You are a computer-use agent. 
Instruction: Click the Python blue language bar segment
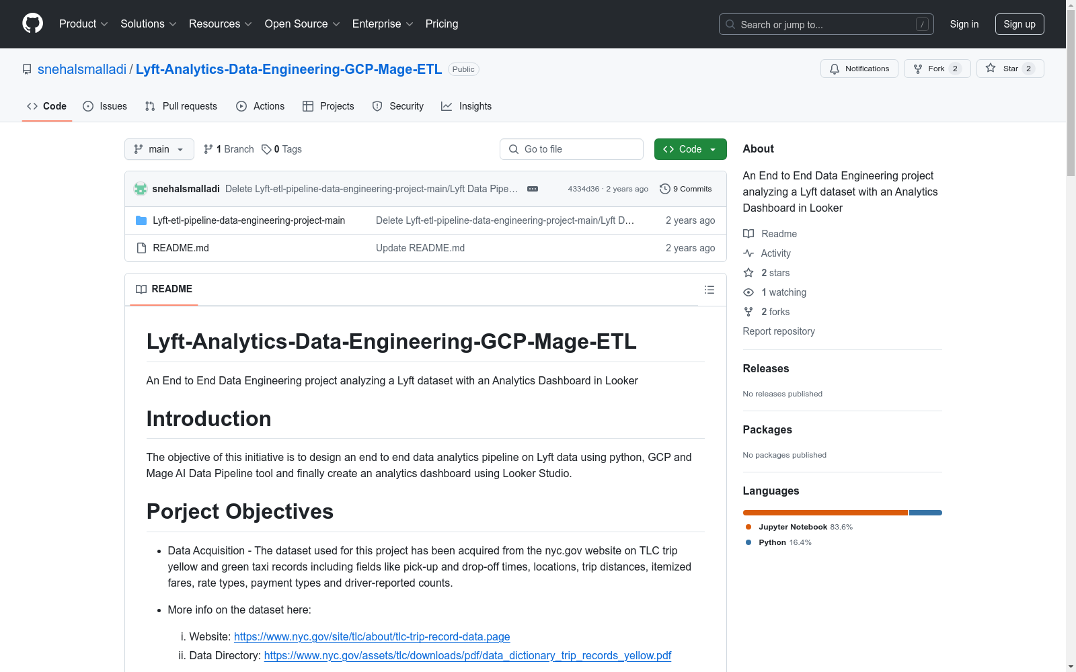925,513
